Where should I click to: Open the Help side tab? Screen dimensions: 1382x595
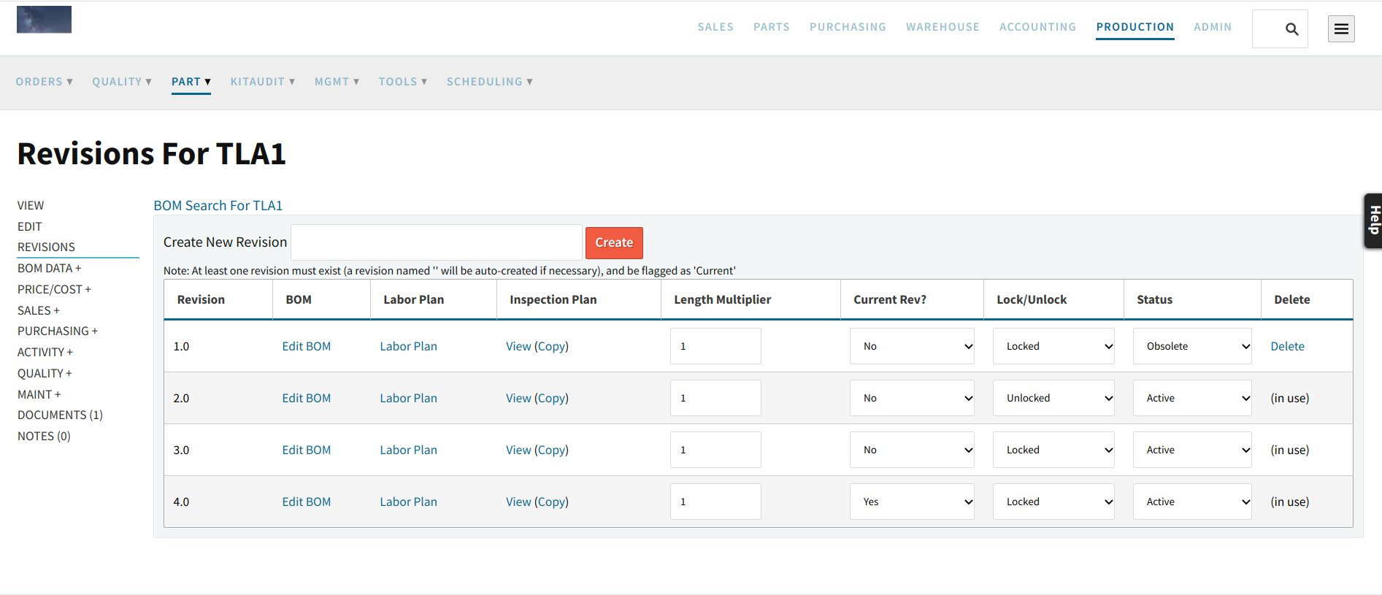point(1373,221)
